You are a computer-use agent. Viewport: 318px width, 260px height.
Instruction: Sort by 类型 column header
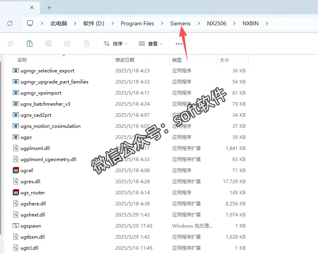(177, 60)
